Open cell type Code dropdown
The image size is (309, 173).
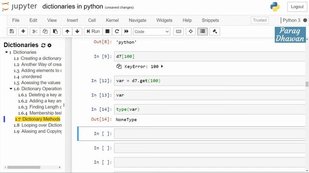pyautogui.click(x=152, y=32)
